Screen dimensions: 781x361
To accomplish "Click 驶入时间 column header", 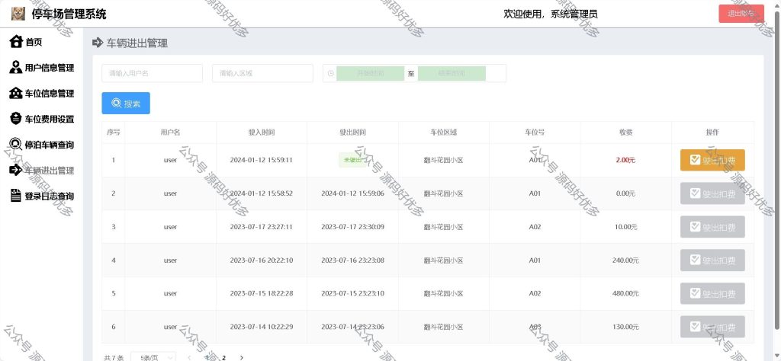I will tap(262, 133).
